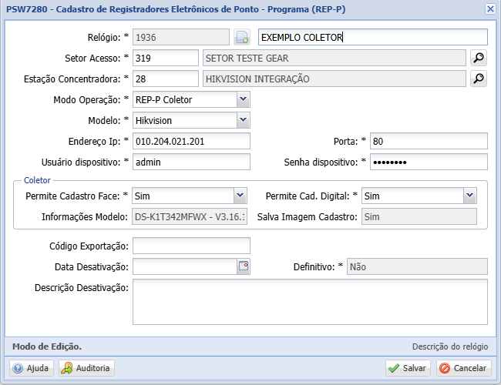This screenshot has width=501, height=385.
Task: Open the Auditoria button
Action: click(86, 368)
